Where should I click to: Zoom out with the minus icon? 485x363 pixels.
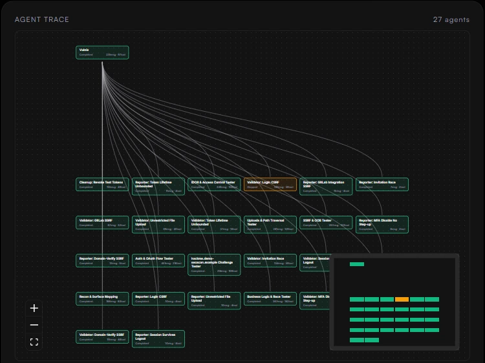click(34, 325)
